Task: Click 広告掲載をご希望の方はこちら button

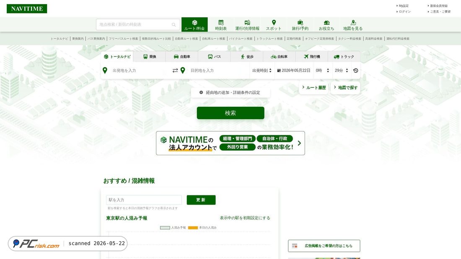Action: (324, 246)
